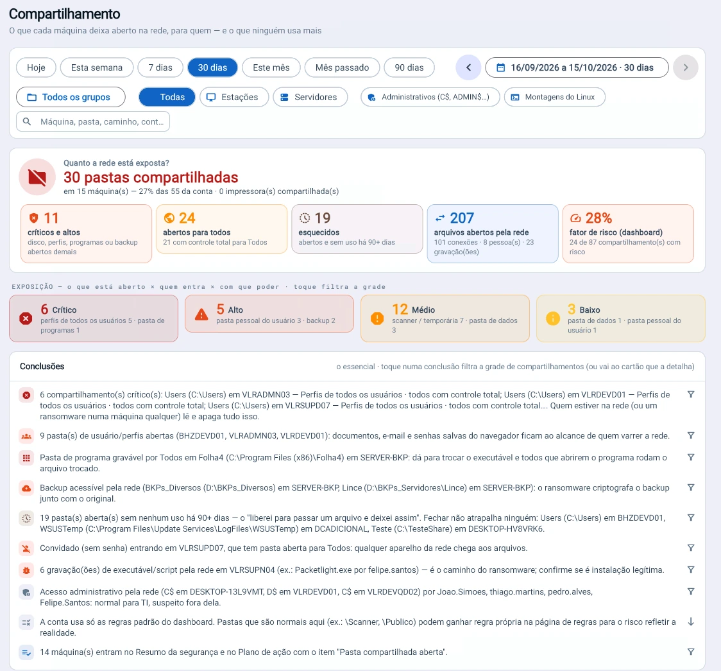The width and height of the screenshot is (721, 671).
Task: Click funnel for administrative access conclusion
Action: click(691, 591)
